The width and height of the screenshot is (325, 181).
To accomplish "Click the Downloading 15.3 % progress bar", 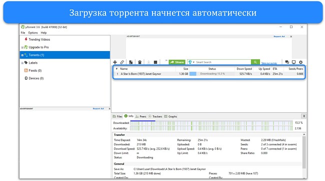I will point(212,74).
